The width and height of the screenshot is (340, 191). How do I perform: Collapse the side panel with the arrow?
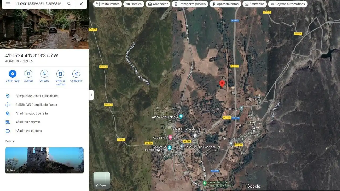click(91, 95)
